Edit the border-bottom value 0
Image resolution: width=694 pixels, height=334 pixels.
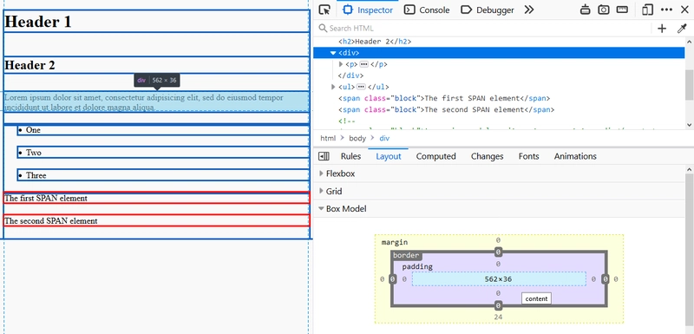498,305
